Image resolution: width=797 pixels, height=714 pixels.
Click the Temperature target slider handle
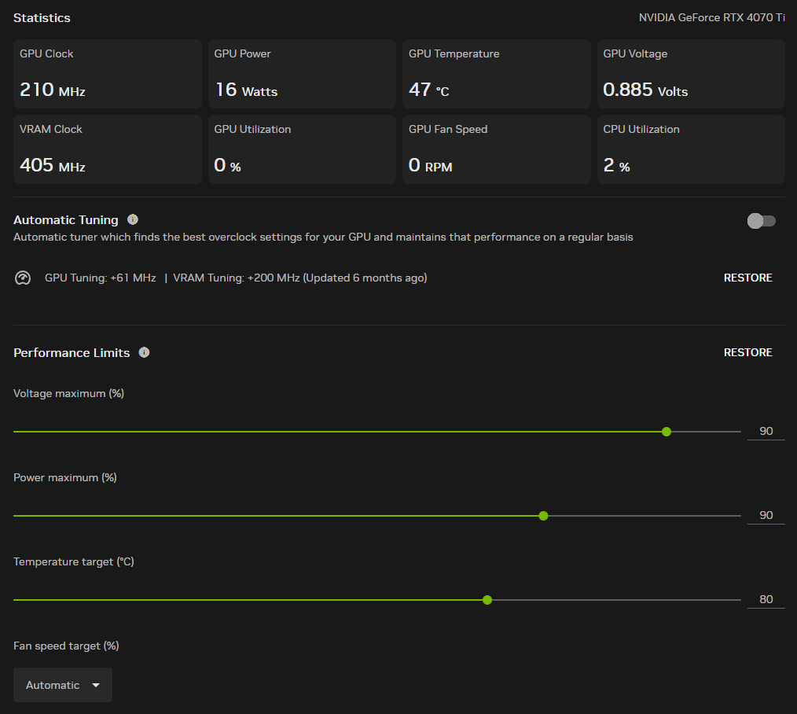(487, 600)
